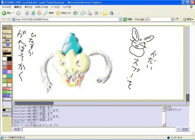This screenshot has width=195, height=140.
Task: Pick the cyan/teal color swatch
Action: [x=9, y=76]
